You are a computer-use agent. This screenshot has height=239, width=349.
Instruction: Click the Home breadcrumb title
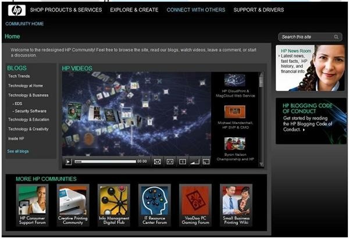click(12, 37)
